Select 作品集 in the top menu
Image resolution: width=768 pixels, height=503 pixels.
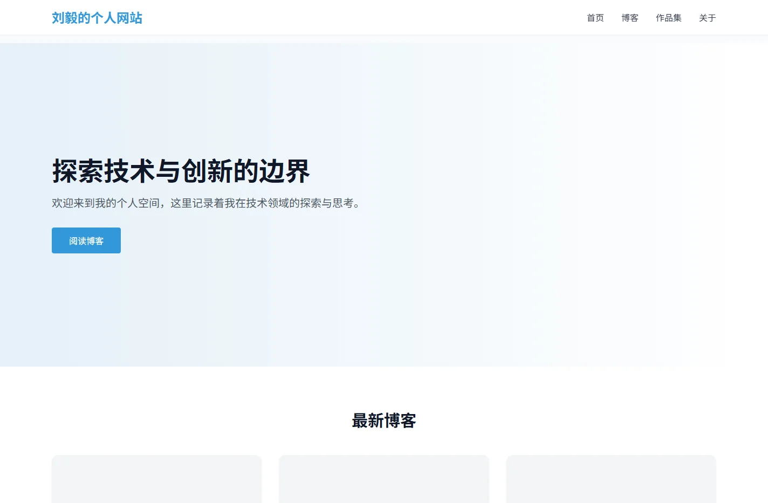tap(669, 18)
